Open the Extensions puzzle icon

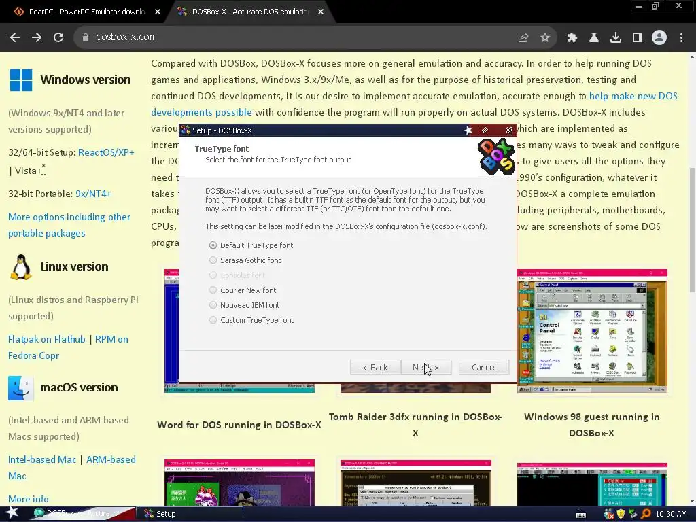click(x=572, y=38)
